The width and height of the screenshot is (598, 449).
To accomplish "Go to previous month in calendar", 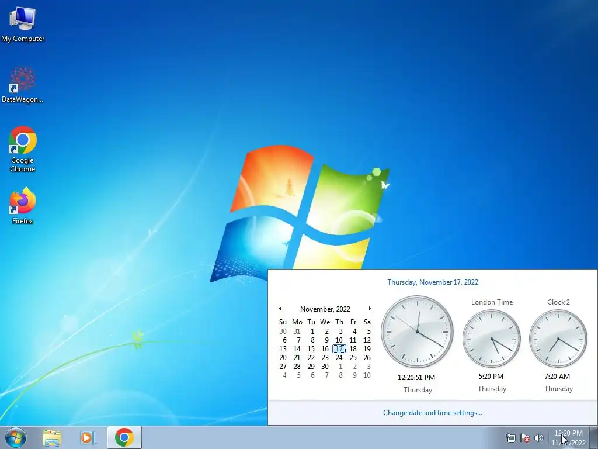I will [280, 309].
